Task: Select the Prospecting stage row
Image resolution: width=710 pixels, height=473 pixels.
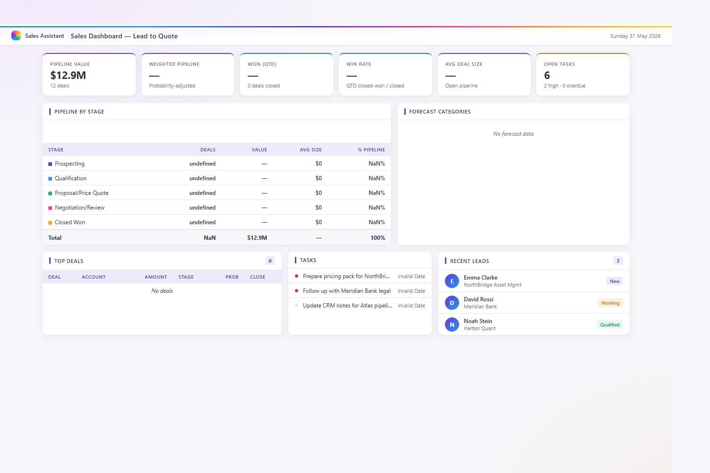Action: [x=217, y=164]
